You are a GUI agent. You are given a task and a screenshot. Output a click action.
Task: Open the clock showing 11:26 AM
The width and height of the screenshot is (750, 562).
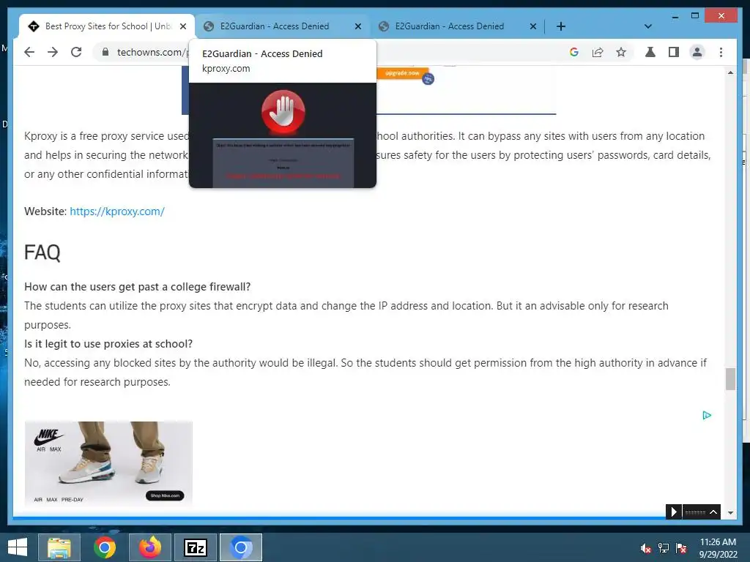coord(718,547)
